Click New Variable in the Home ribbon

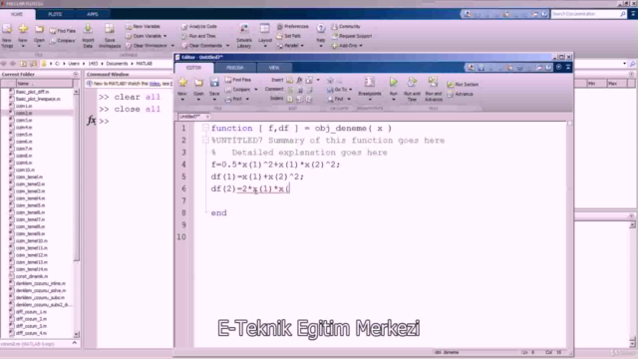(x=143, y=27)
